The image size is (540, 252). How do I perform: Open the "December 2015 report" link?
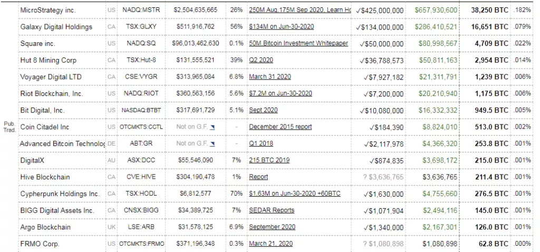click(x=280, y=127)
